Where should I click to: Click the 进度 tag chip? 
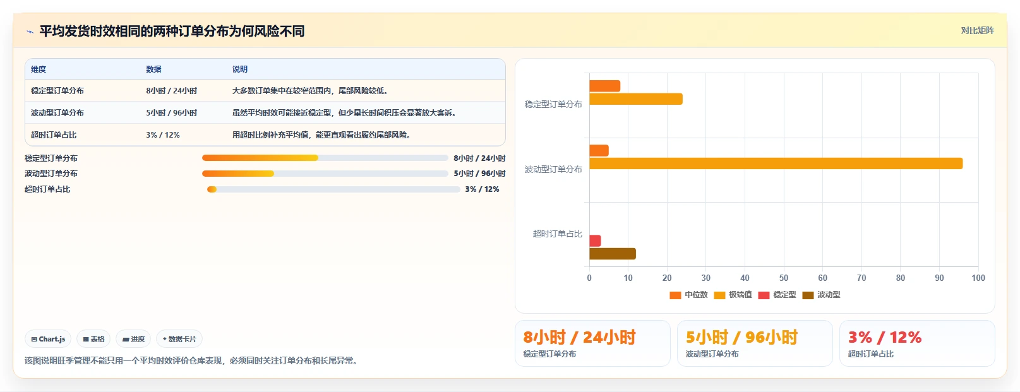pos(133,339)
